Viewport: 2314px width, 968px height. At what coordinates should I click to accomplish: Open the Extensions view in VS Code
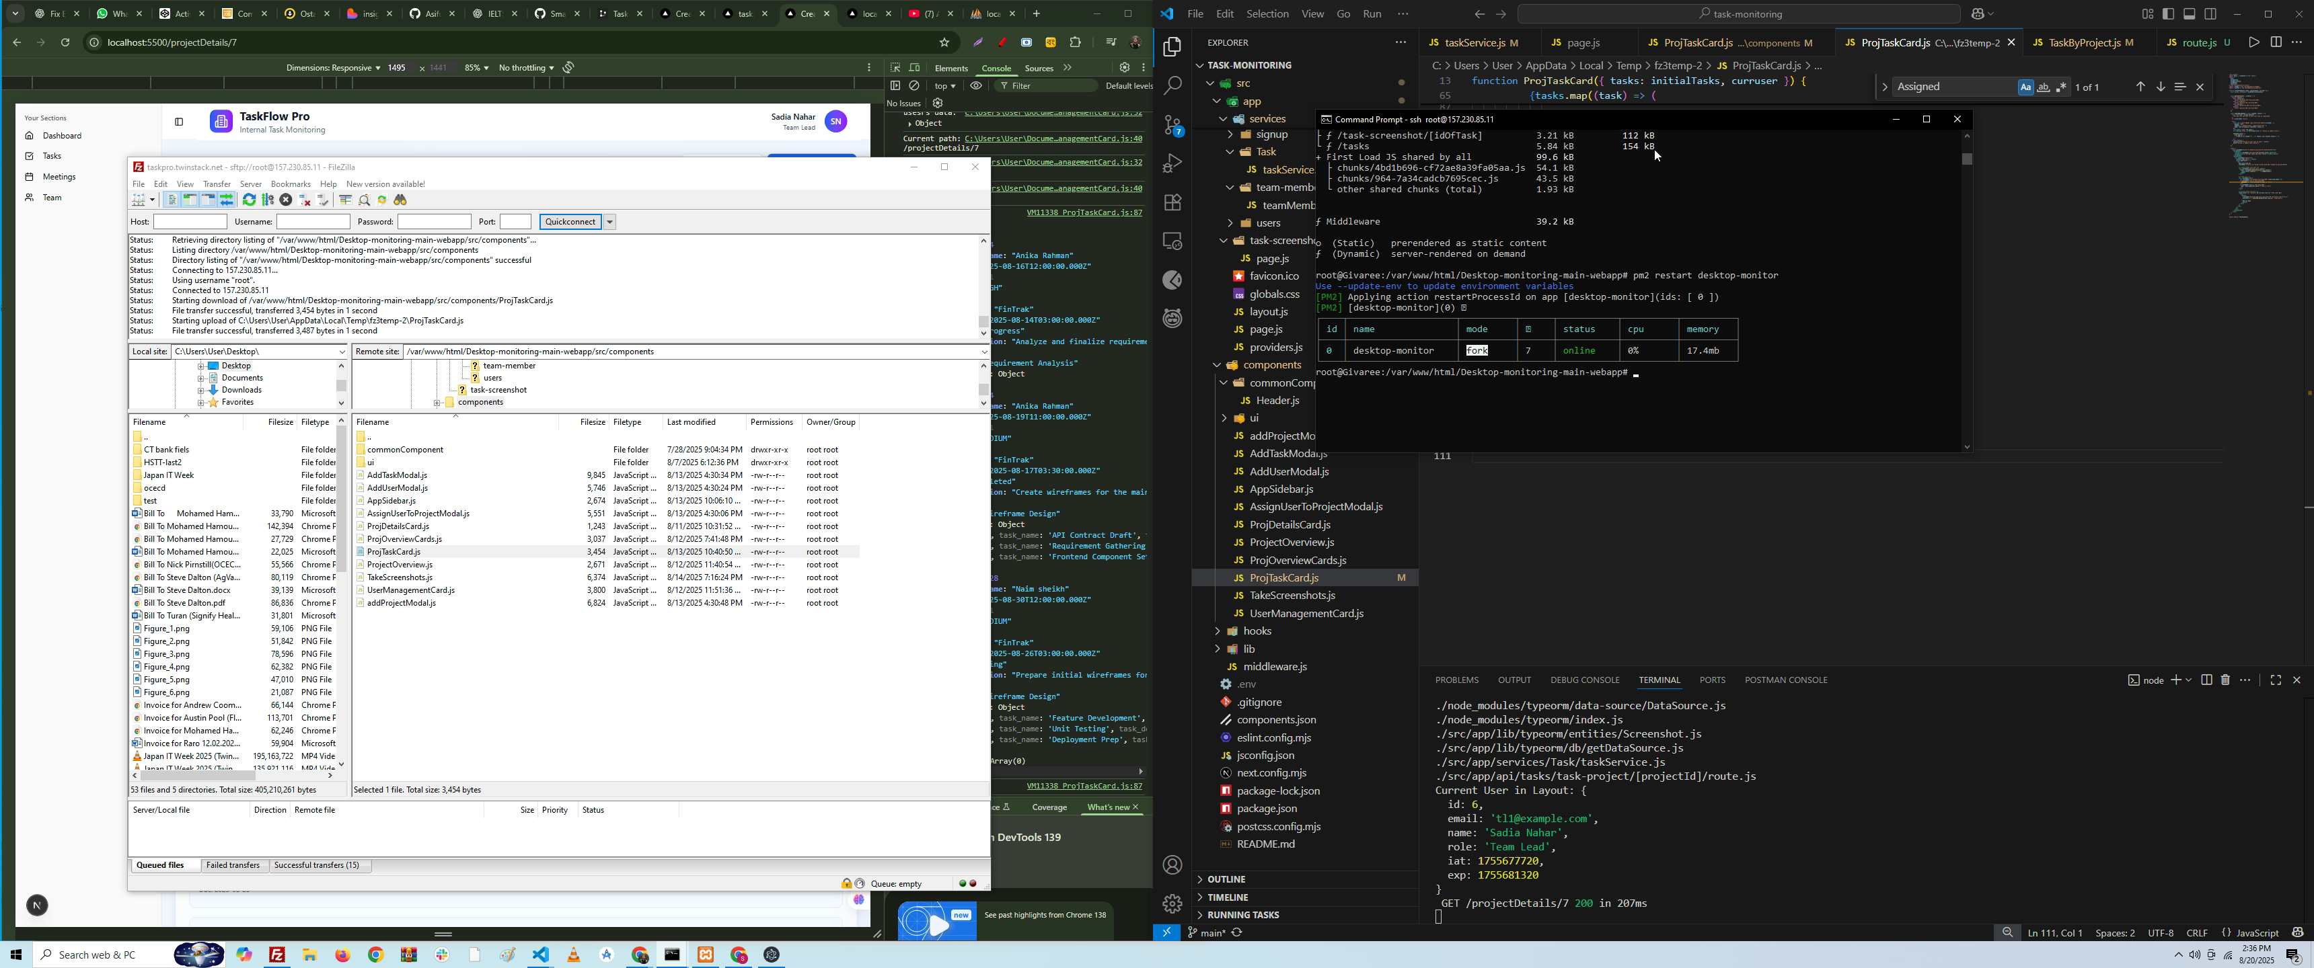(x=1172, y=203)
